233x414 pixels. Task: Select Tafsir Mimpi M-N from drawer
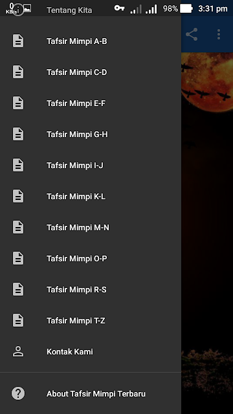click(91, 227)
